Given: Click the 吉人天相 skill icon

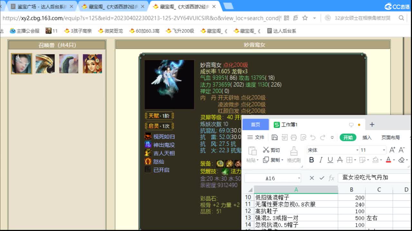Looking at the screenshot, I should [148, 153].
